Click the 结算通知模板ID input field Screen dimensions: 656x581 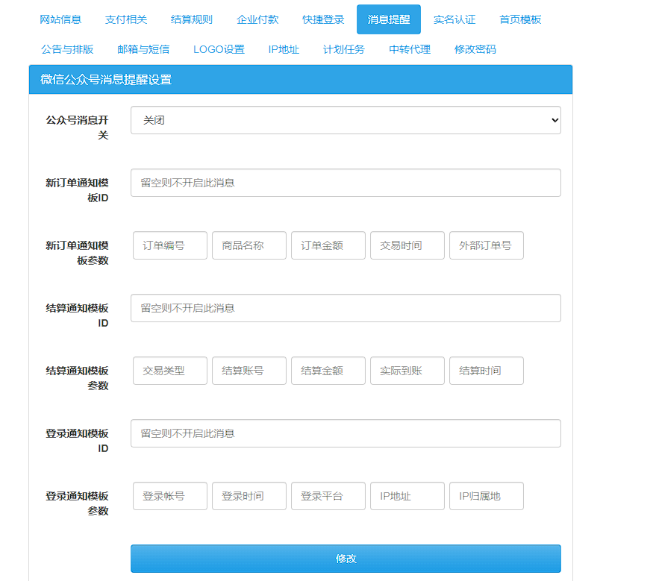(x=346, y=307)
